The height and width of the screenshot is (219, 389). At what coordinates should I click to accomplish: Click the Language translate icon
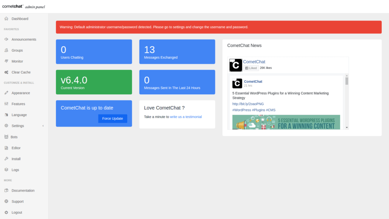[x=6, y=115]
